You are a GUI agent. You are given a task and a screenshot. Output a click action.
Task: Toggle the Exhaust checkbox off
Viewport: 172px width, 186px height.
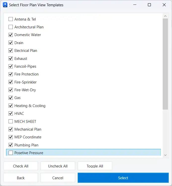coord(11,58)
